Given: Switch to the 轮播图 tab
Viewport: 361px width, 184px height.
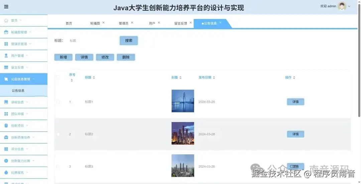Looking at the screenshot, I should 95,23.
